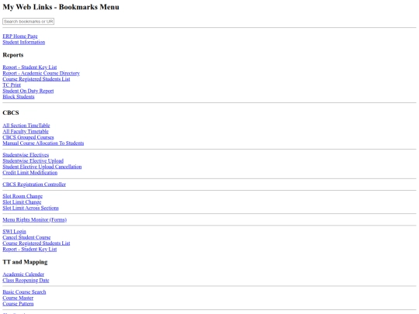Open All Section TimeTable
Viewport: 419px width, 314px height.
pos(26,126)
